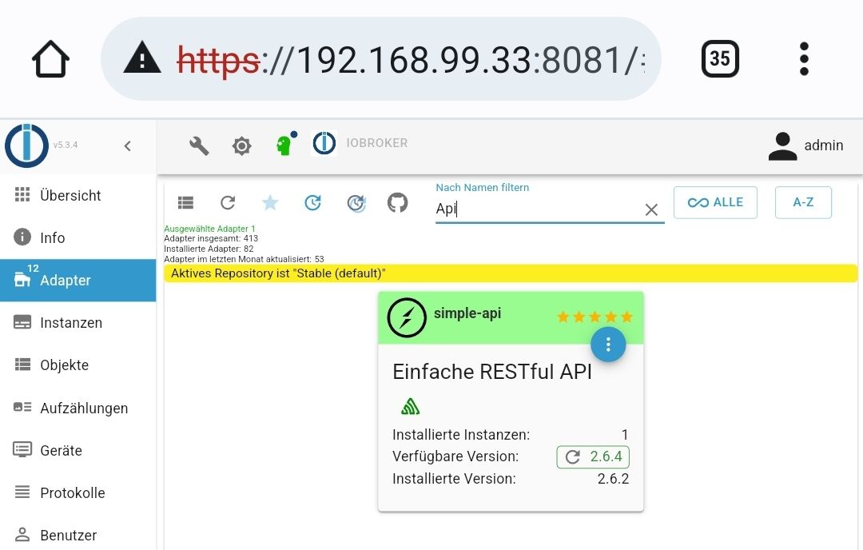Open the browser tab switcher showing 35
This screenshot has width=863, height=550.
[x=720, y=58]
